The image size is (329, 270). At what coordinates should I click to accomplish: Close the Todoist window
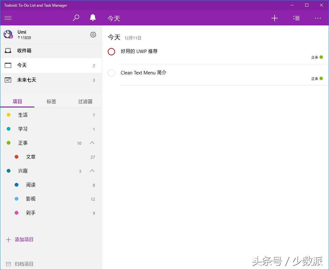pos(321,5)
